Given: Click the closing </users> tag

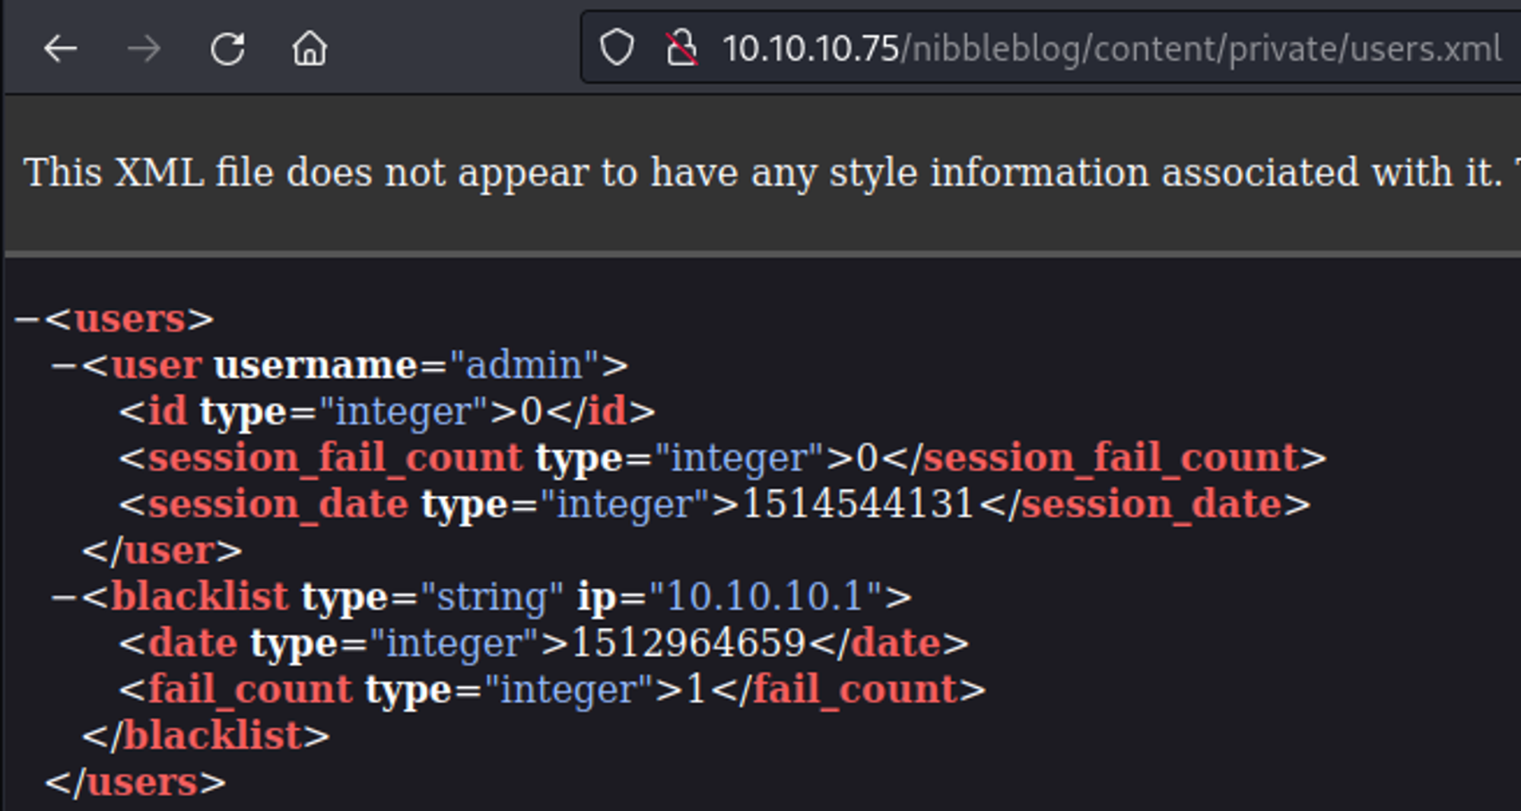Looking at the screenshot, I should (136, 782).
